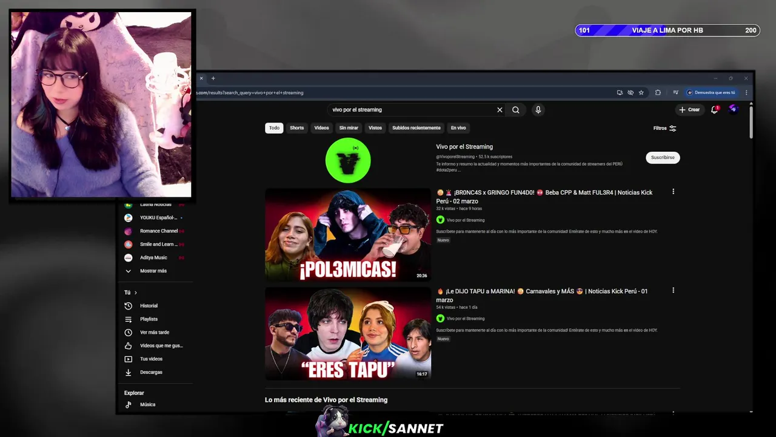This screenshot has height=437, width=776.
Task: Select the Todo filter chip
Action: (274, 128)
